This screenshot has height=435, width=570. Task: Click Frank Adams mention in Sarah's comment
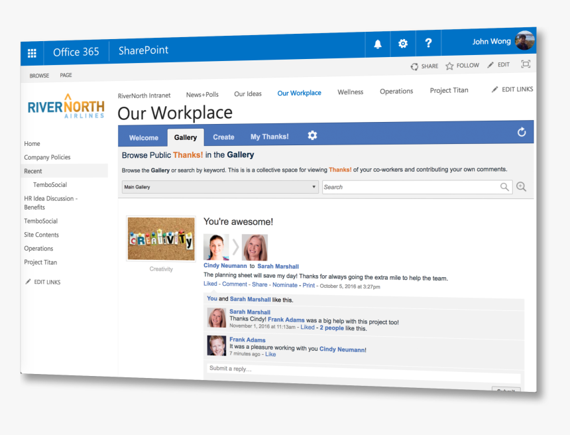pos(286,320)
